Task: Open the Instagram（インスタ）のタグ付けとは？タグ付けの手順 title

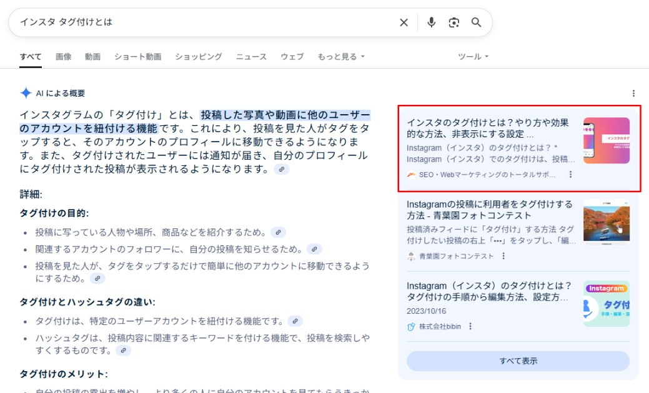Action: tap(489, 291)
